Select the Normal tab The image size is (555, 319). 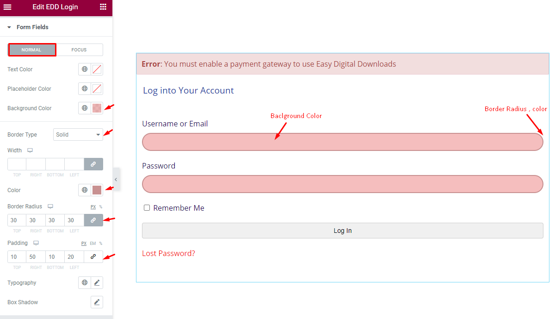pyautogui.click(x=32, y=50)
